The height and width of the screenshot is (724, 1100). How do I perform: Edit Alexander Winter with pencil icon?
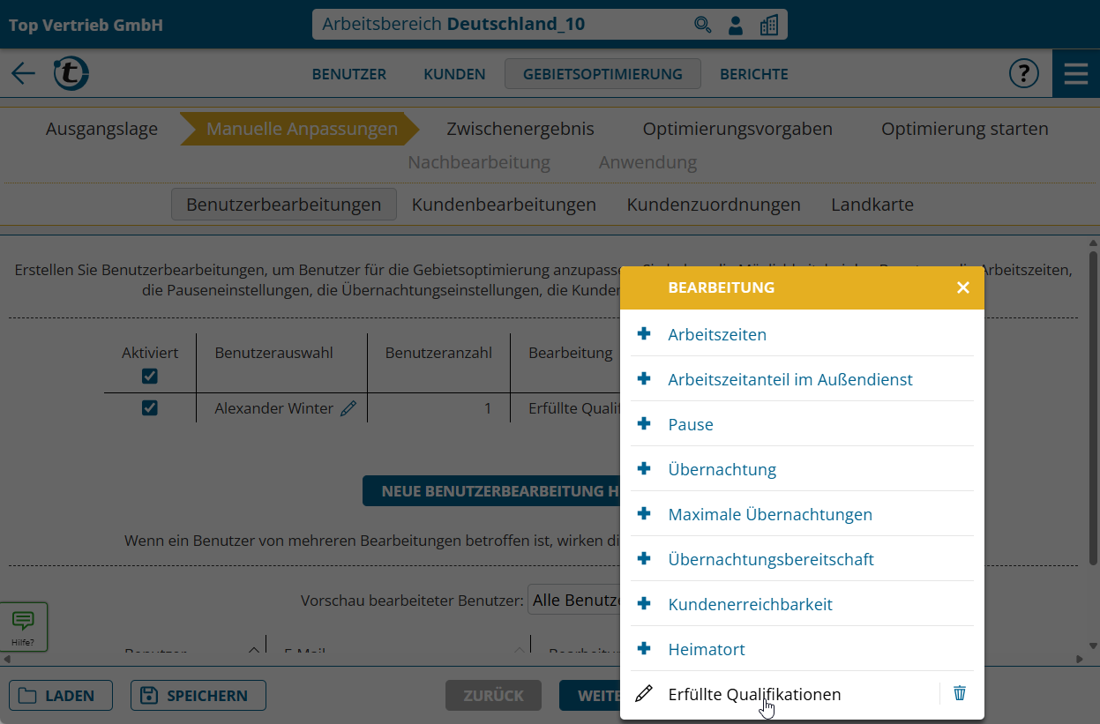[x=348, y=408]
